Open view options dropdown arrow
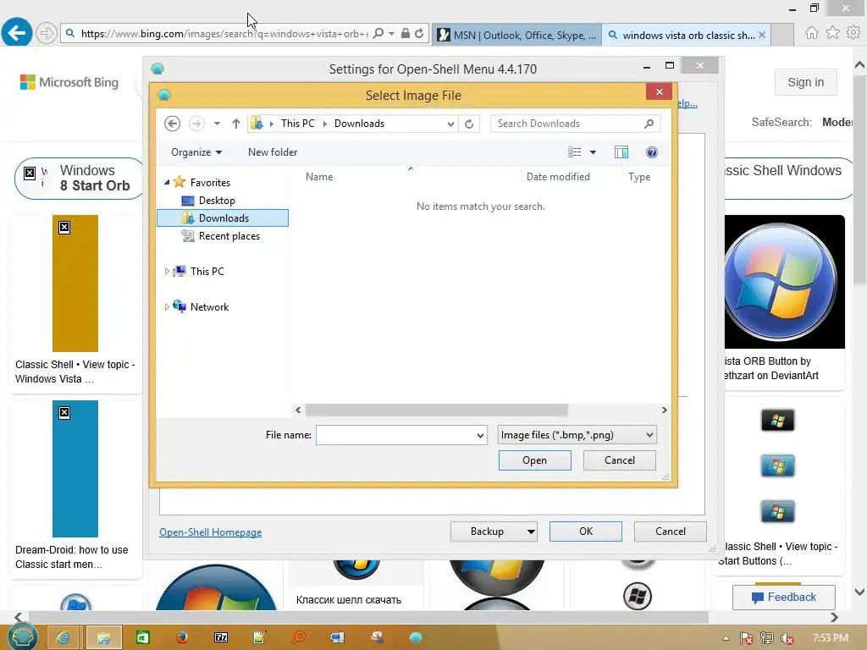The image size is (867, 650). click(x=593, y=152)
